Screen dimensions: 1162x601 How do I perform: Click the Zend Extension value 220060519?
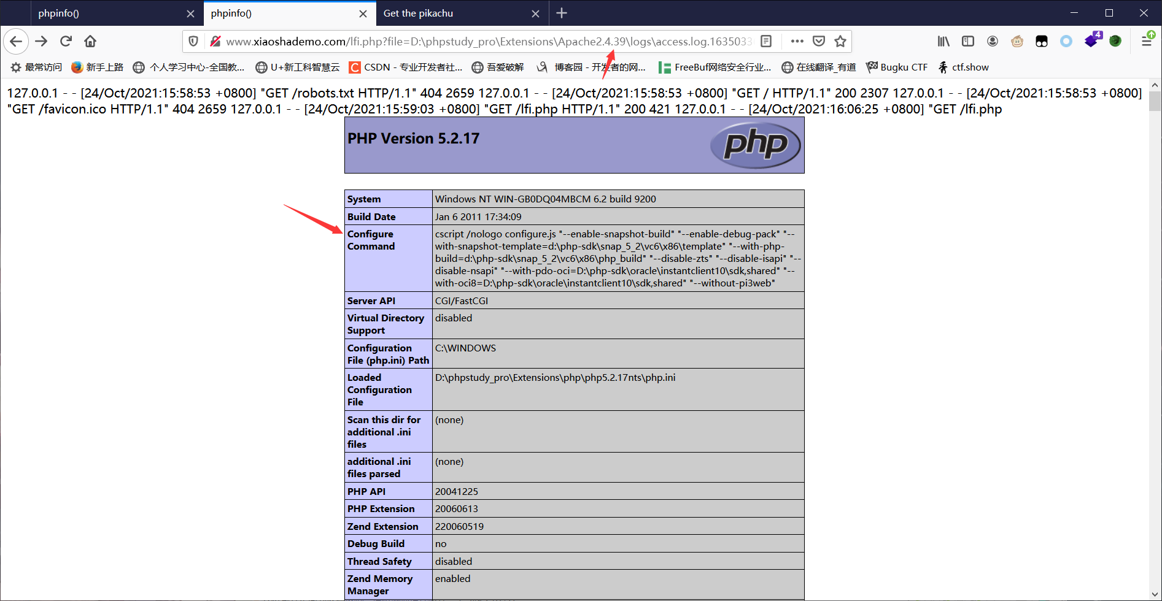[x=459, y=526]
